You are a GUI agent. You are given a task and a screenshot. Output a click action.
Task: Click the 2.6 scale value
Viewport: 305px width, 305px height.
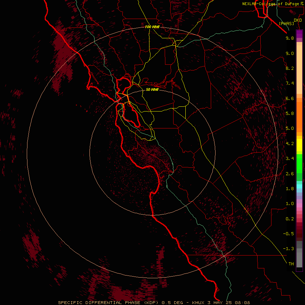coord(290,174)
